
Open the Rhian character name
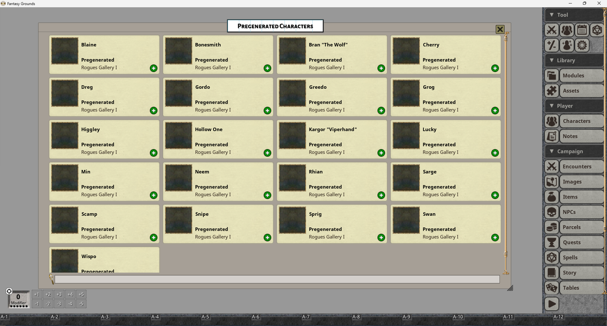(316, 172)
